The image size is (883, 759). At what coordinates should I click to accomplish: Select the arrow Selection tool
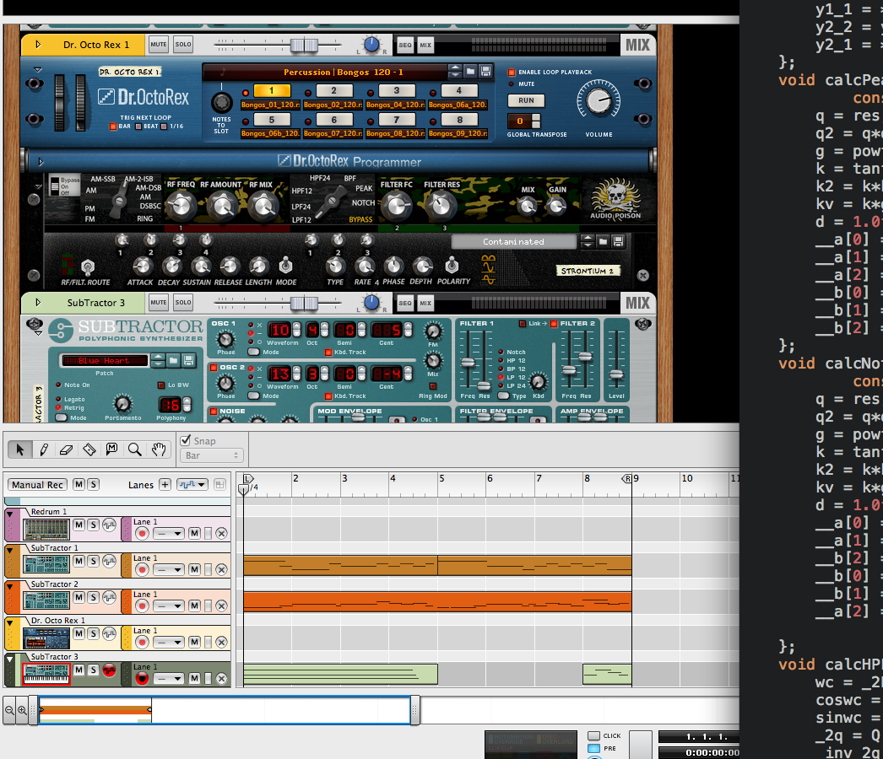click(x=19, y=449)
